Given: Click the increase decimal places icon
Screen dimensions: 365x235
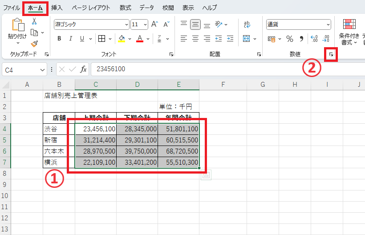Looking at the screenshot, I should click(x=314, y=39).
